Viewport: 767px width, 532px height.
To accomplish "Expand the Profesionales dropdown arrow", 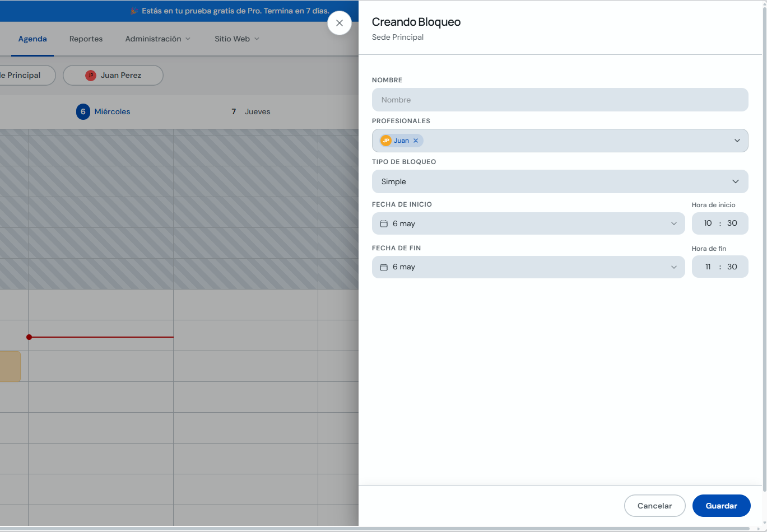I will pyautogui.click(x=737, y=141).
